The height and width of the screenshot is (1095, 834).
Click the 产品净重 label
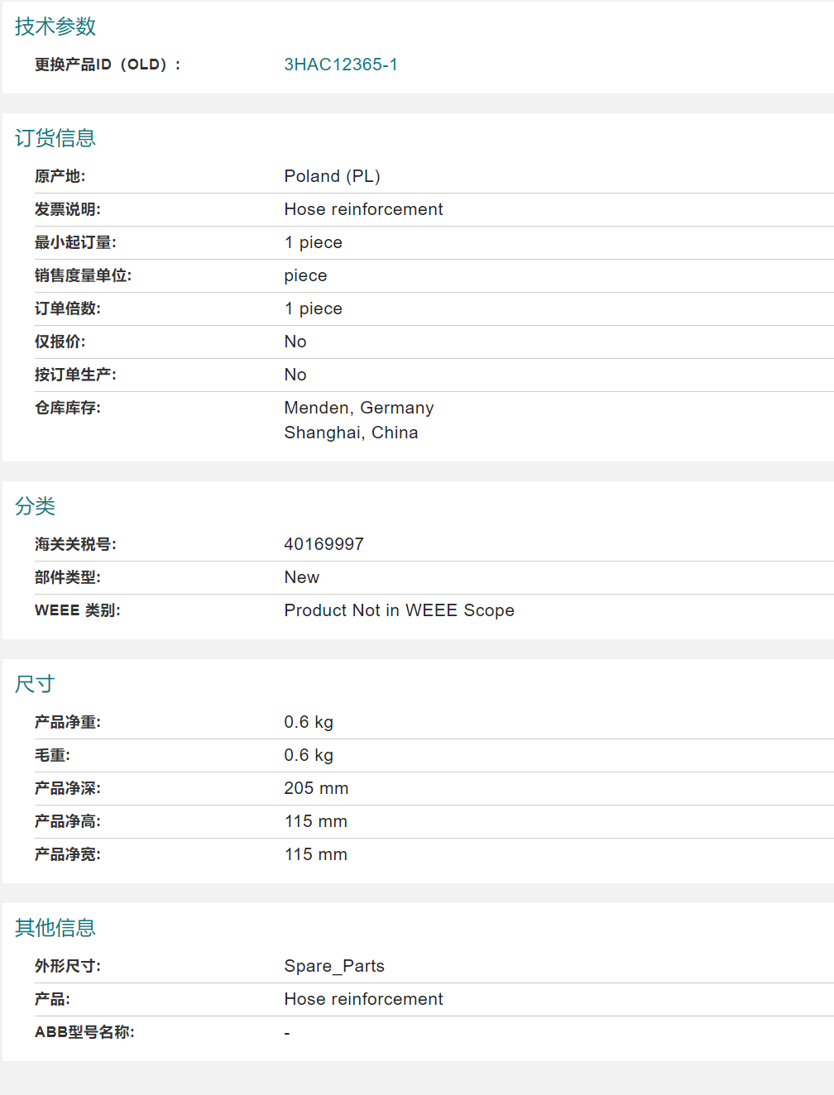click(68, 722)
